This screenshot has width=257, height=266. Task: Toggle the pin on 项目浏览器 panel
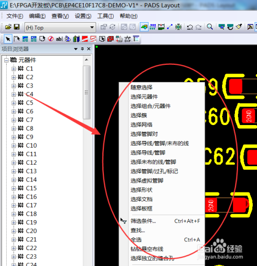click(82, 49)
